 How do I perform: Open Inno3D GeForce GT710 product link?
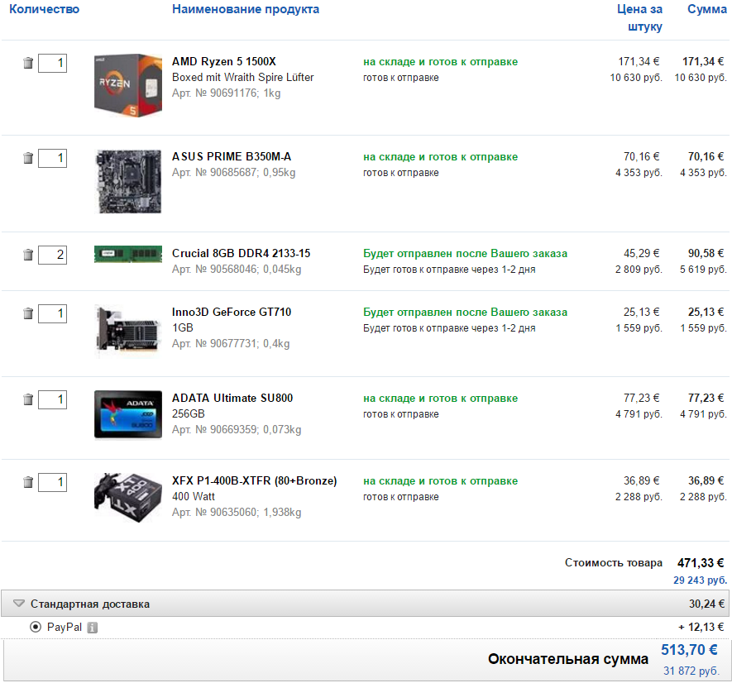tap(232, 313)
